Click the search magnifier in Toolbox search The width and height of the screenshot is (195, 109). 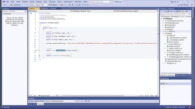25,11
